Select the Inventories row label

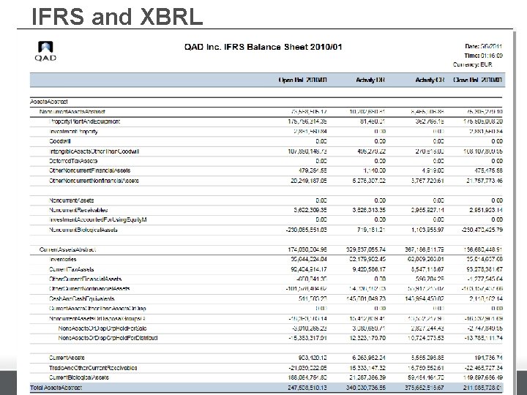click(x=63, y=259)
